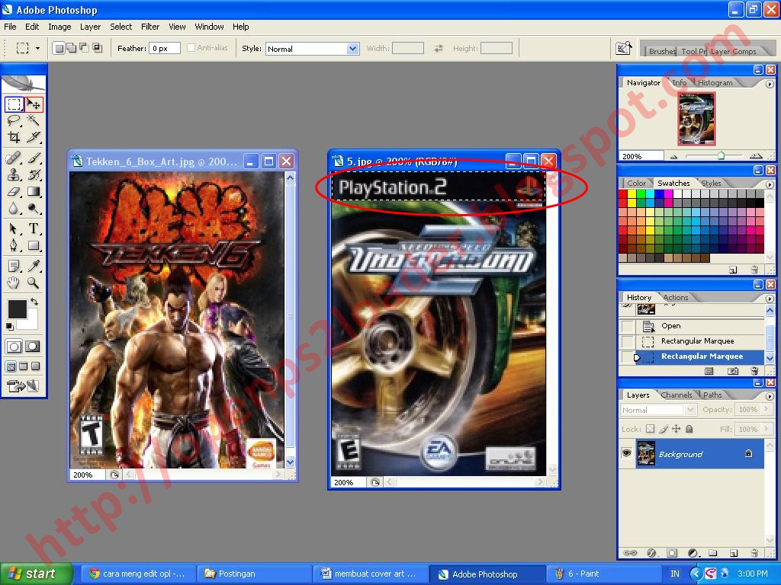Select the Brush tool
The width and height of the screenshot is (781, 585).
[x=34, y=158]
